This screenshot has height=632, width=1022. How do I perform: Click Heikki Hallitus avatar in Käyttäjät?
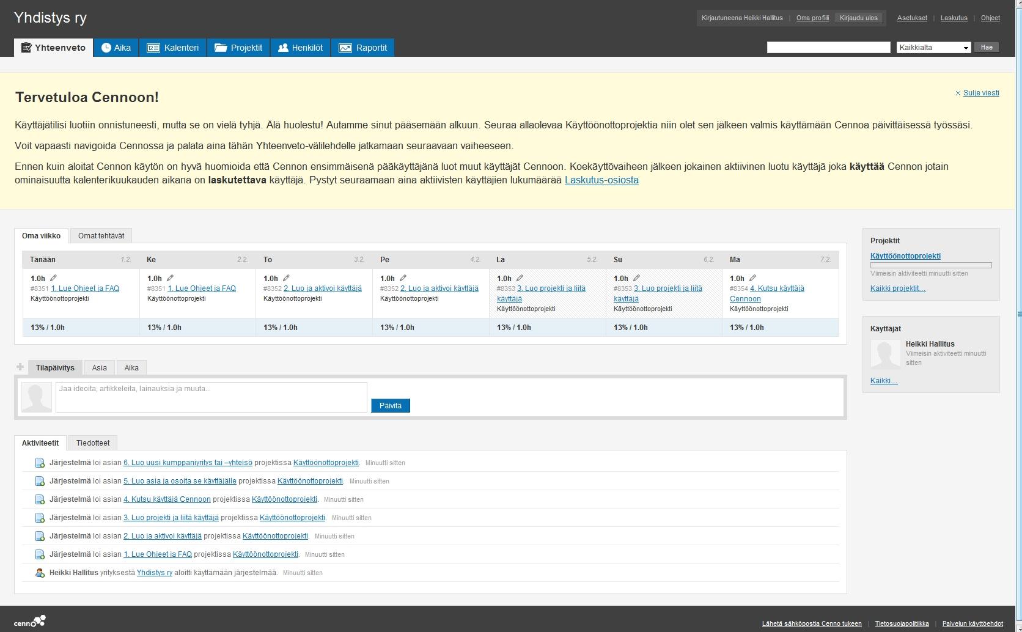point(885,355)
